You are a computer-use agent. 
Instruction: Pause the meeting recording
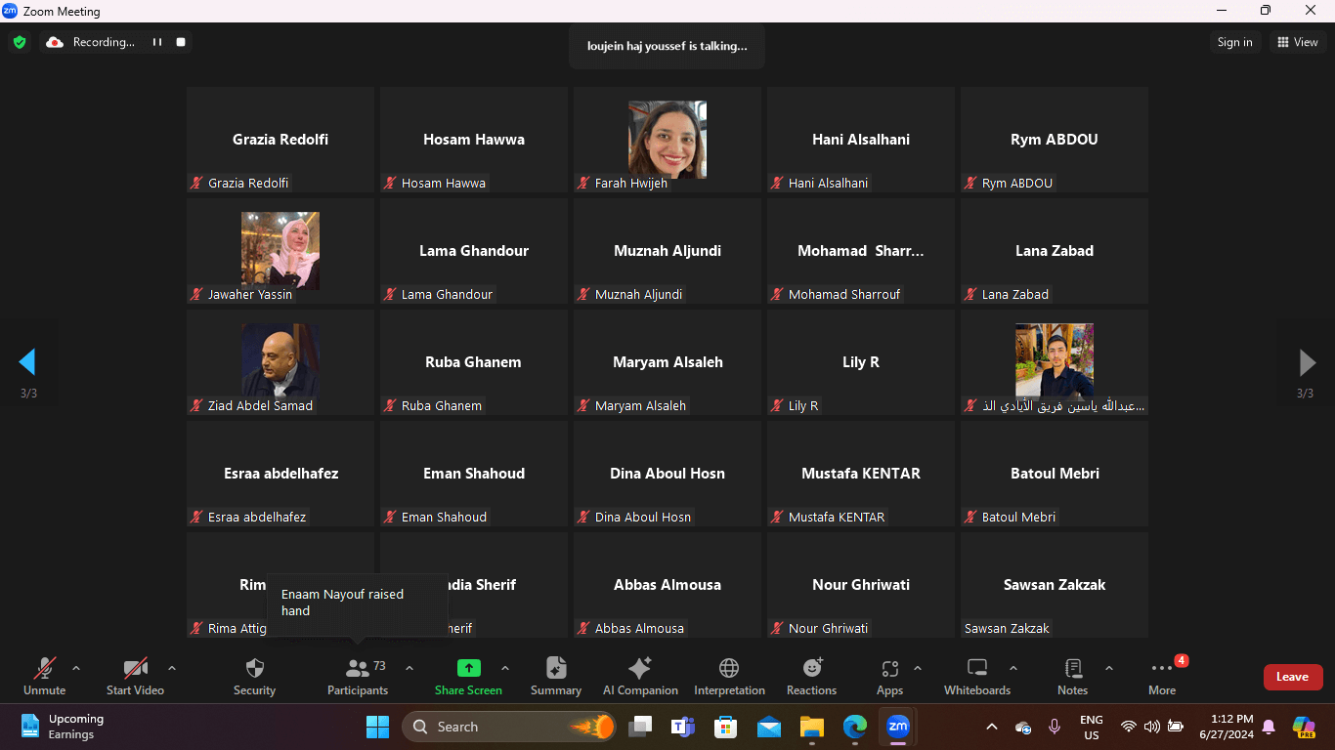tap(156, 42)
